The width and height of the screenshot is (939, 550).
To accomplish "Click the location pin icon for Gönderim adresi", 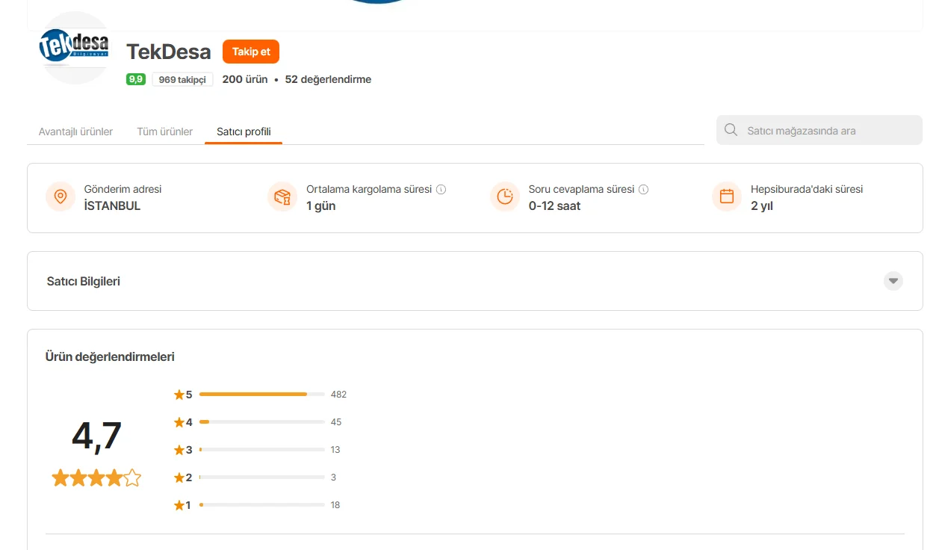I will pos(61,197).
